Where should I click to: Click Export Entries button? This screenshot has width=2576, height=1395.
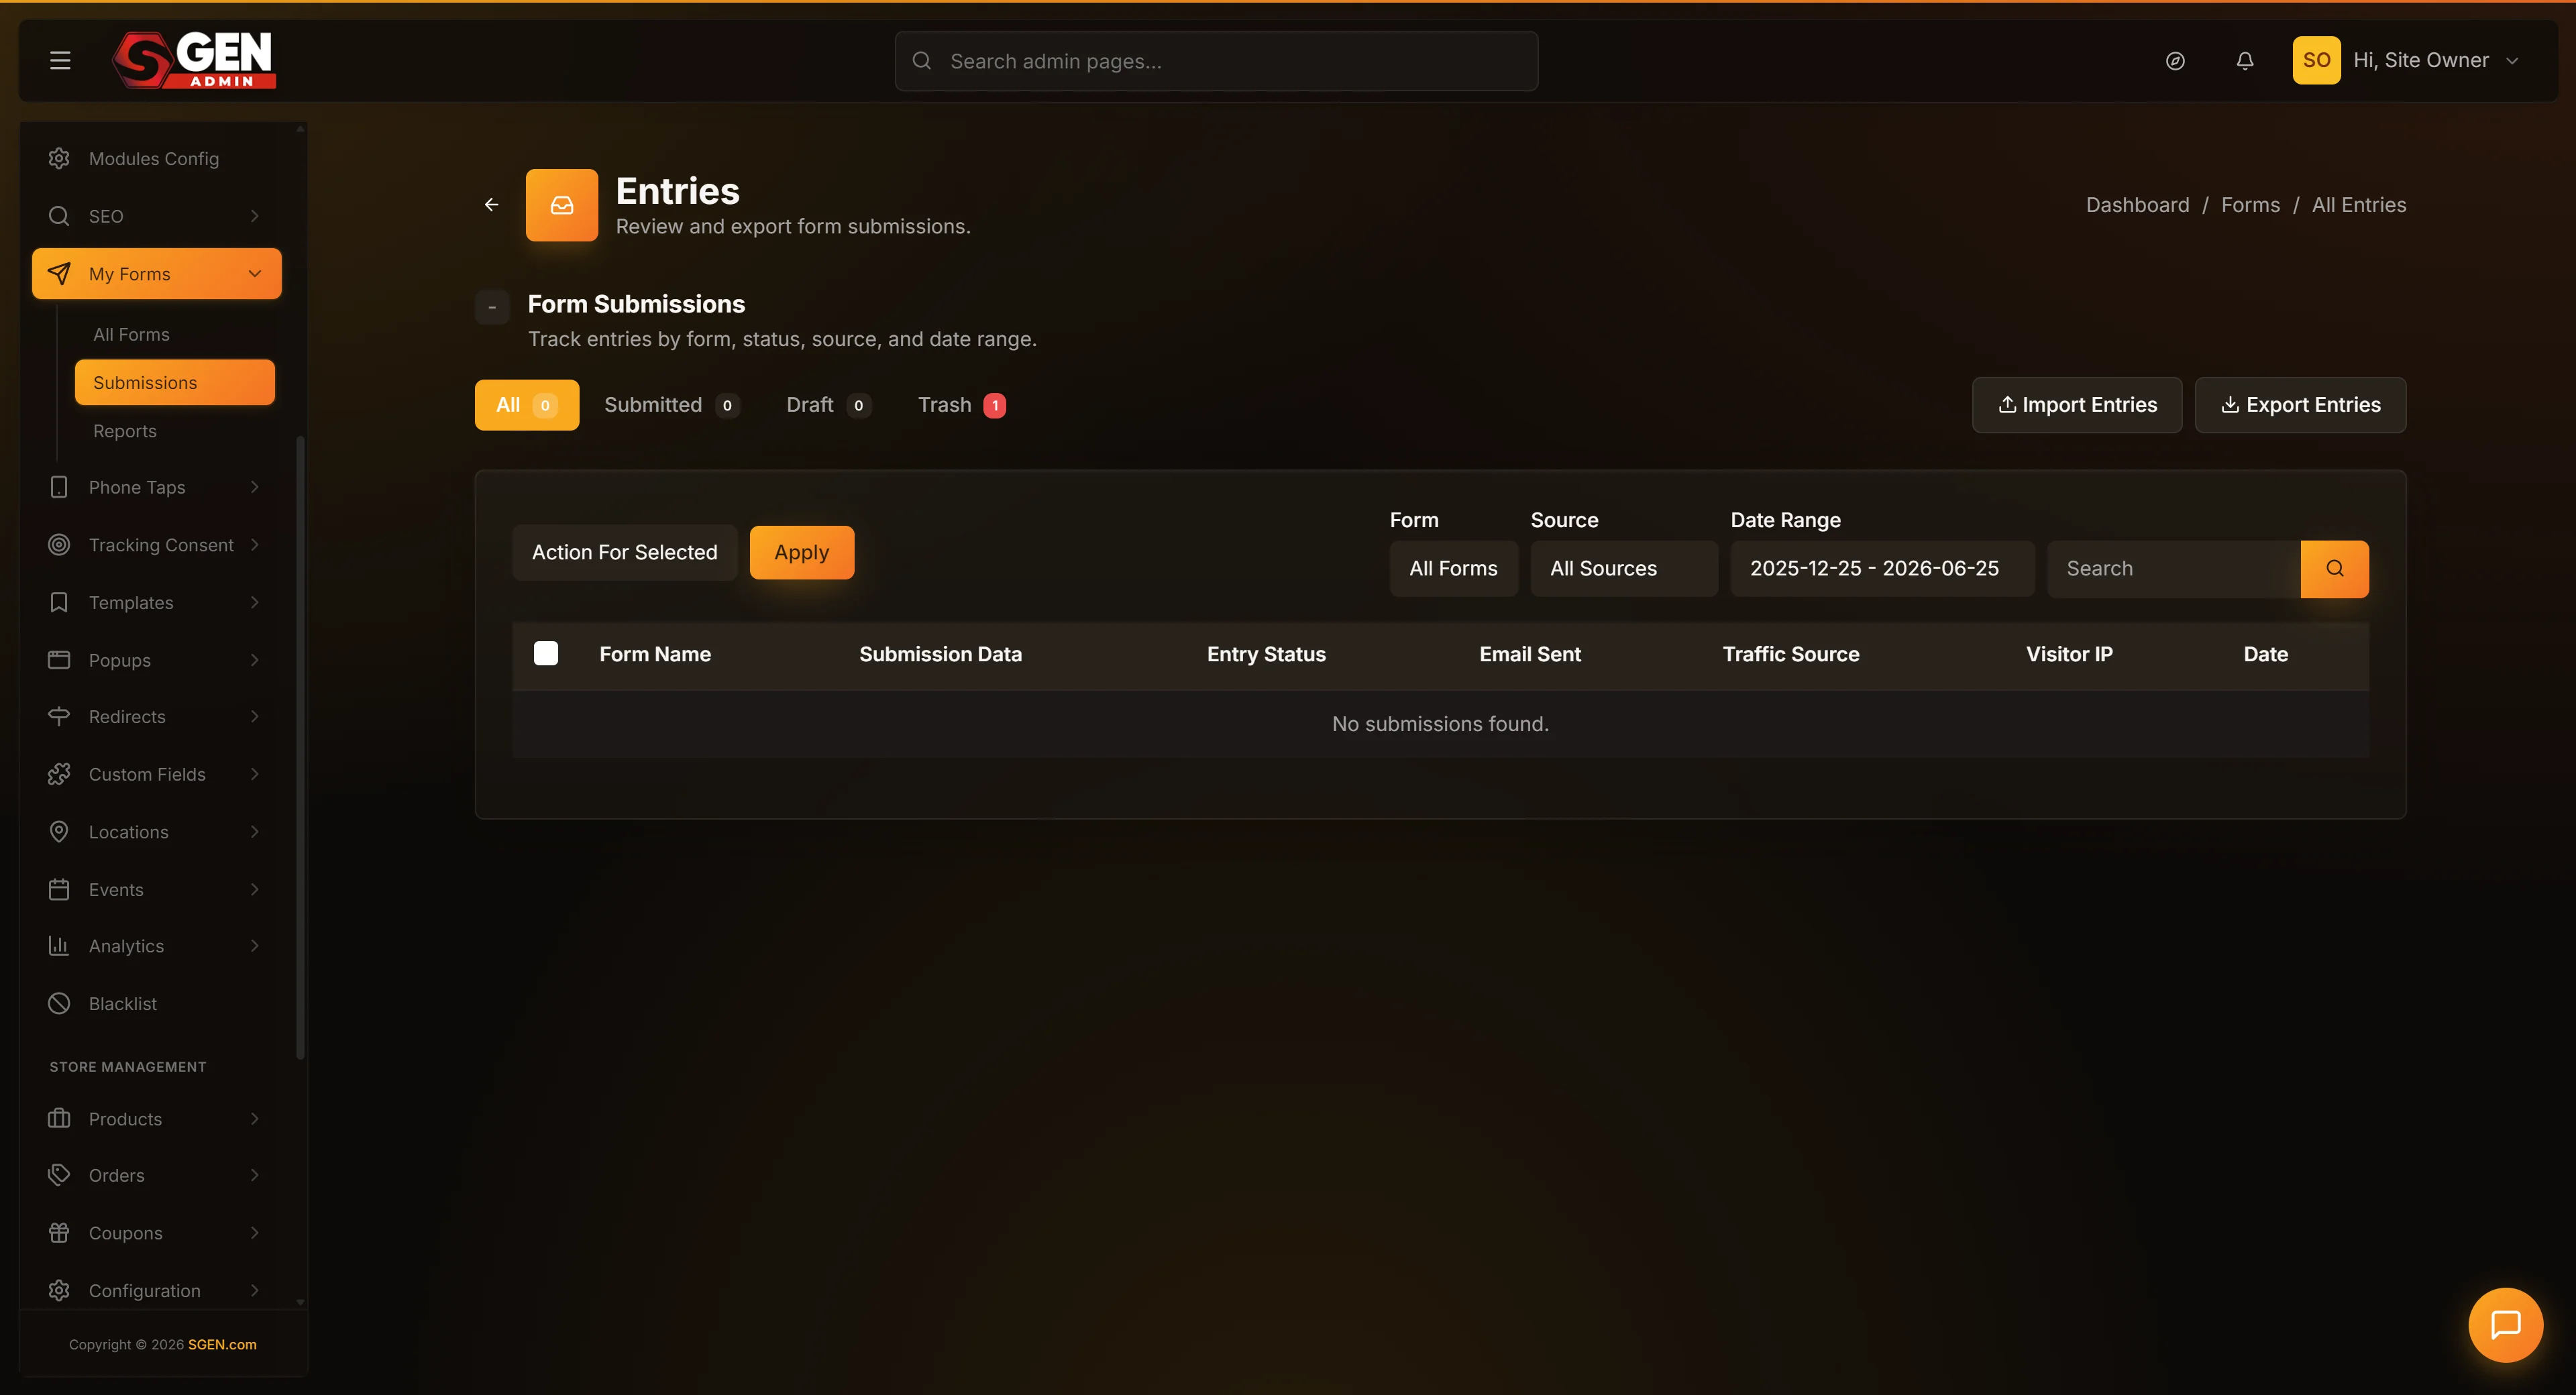[2300, 405]
